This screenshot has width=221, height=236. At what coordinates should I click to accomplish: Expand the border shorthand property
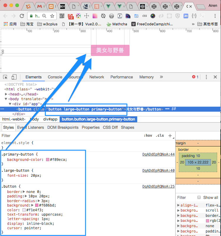(x=24, y=192)
